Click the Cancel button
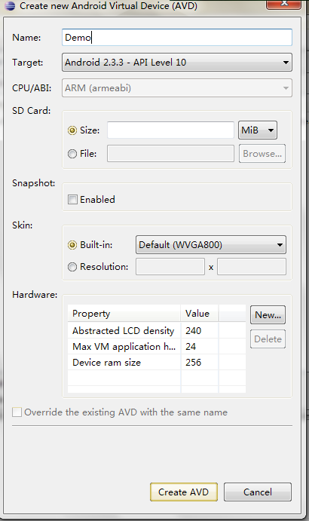 tap(258, 492)
